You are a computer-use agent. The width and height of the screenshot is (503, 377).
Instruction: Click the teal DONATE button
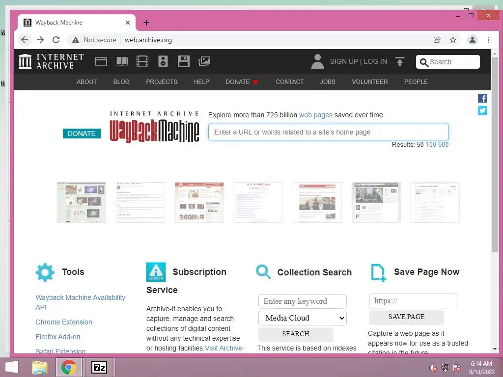coord(82,134)
